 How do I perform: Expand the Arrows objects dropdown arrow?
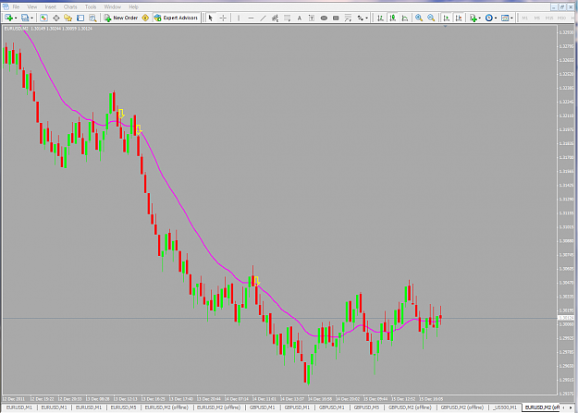tap(367, 18)
